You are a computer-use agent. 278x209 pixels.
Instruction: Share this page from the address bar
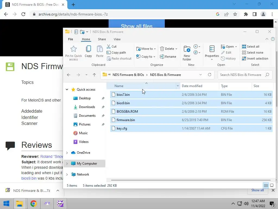coord(226,14)
